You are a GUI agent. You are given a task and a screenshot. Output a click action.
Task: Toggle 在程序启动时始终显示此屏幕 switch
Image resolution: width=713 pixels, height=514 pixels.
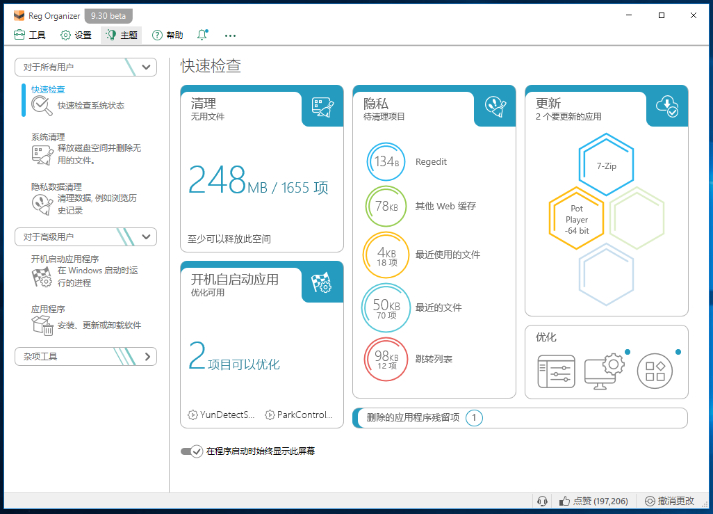click(191, 451)
